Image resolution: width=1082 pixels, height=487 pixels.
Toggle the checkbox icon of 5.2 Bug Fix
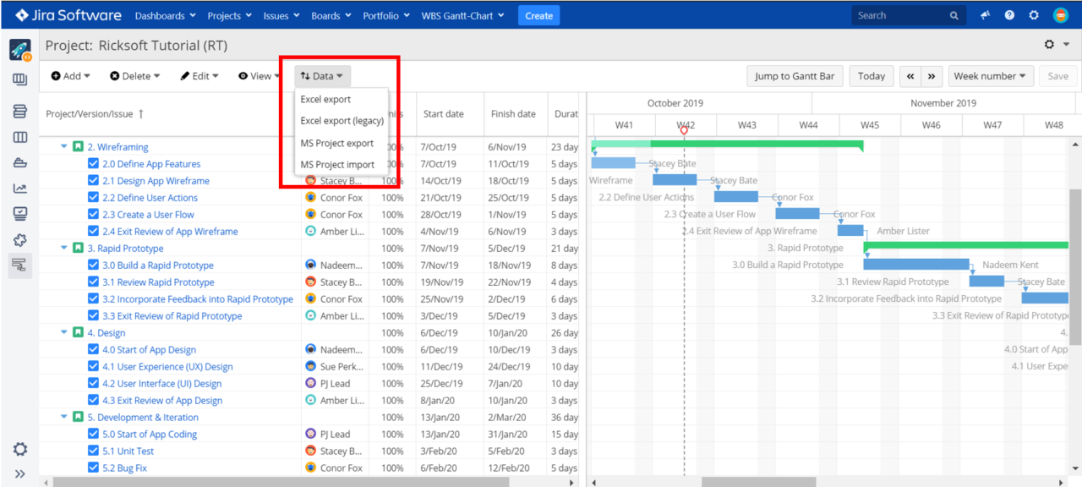pos(94,468)
